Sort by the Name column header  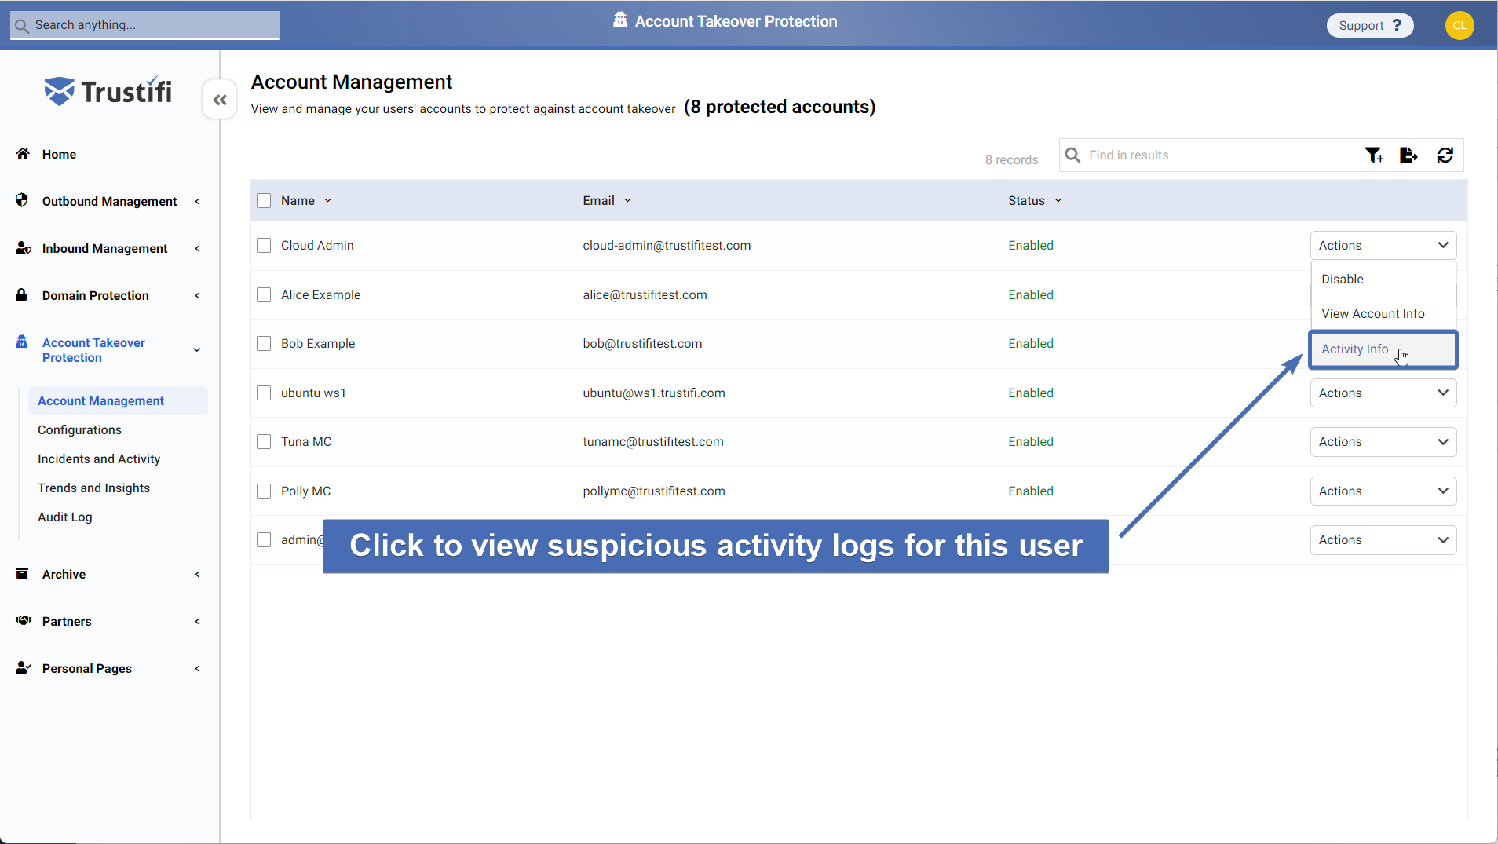[x=306, y=200]
